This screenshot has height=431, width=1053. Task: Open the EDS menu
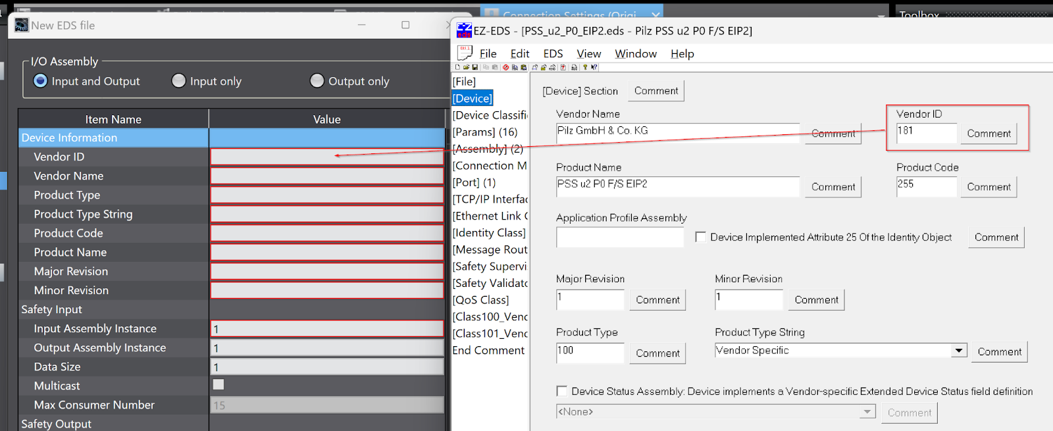coord(553,53)
